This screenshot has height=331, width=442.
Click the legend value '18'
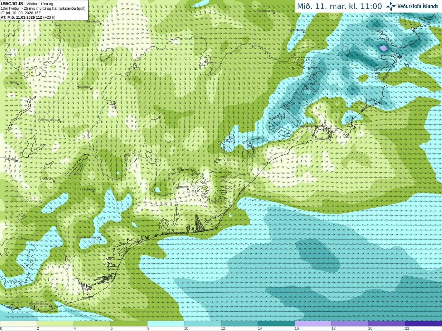(334, 329)
